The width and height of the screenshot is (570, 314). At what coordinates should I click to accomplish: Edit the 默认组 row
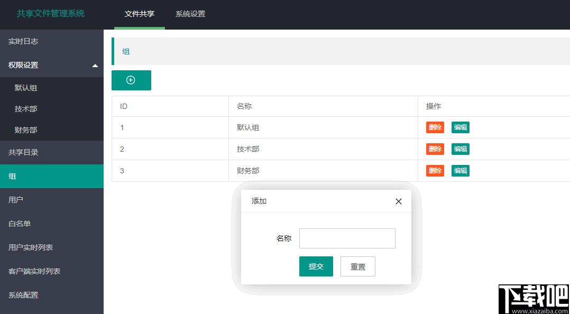click(461, 127)
